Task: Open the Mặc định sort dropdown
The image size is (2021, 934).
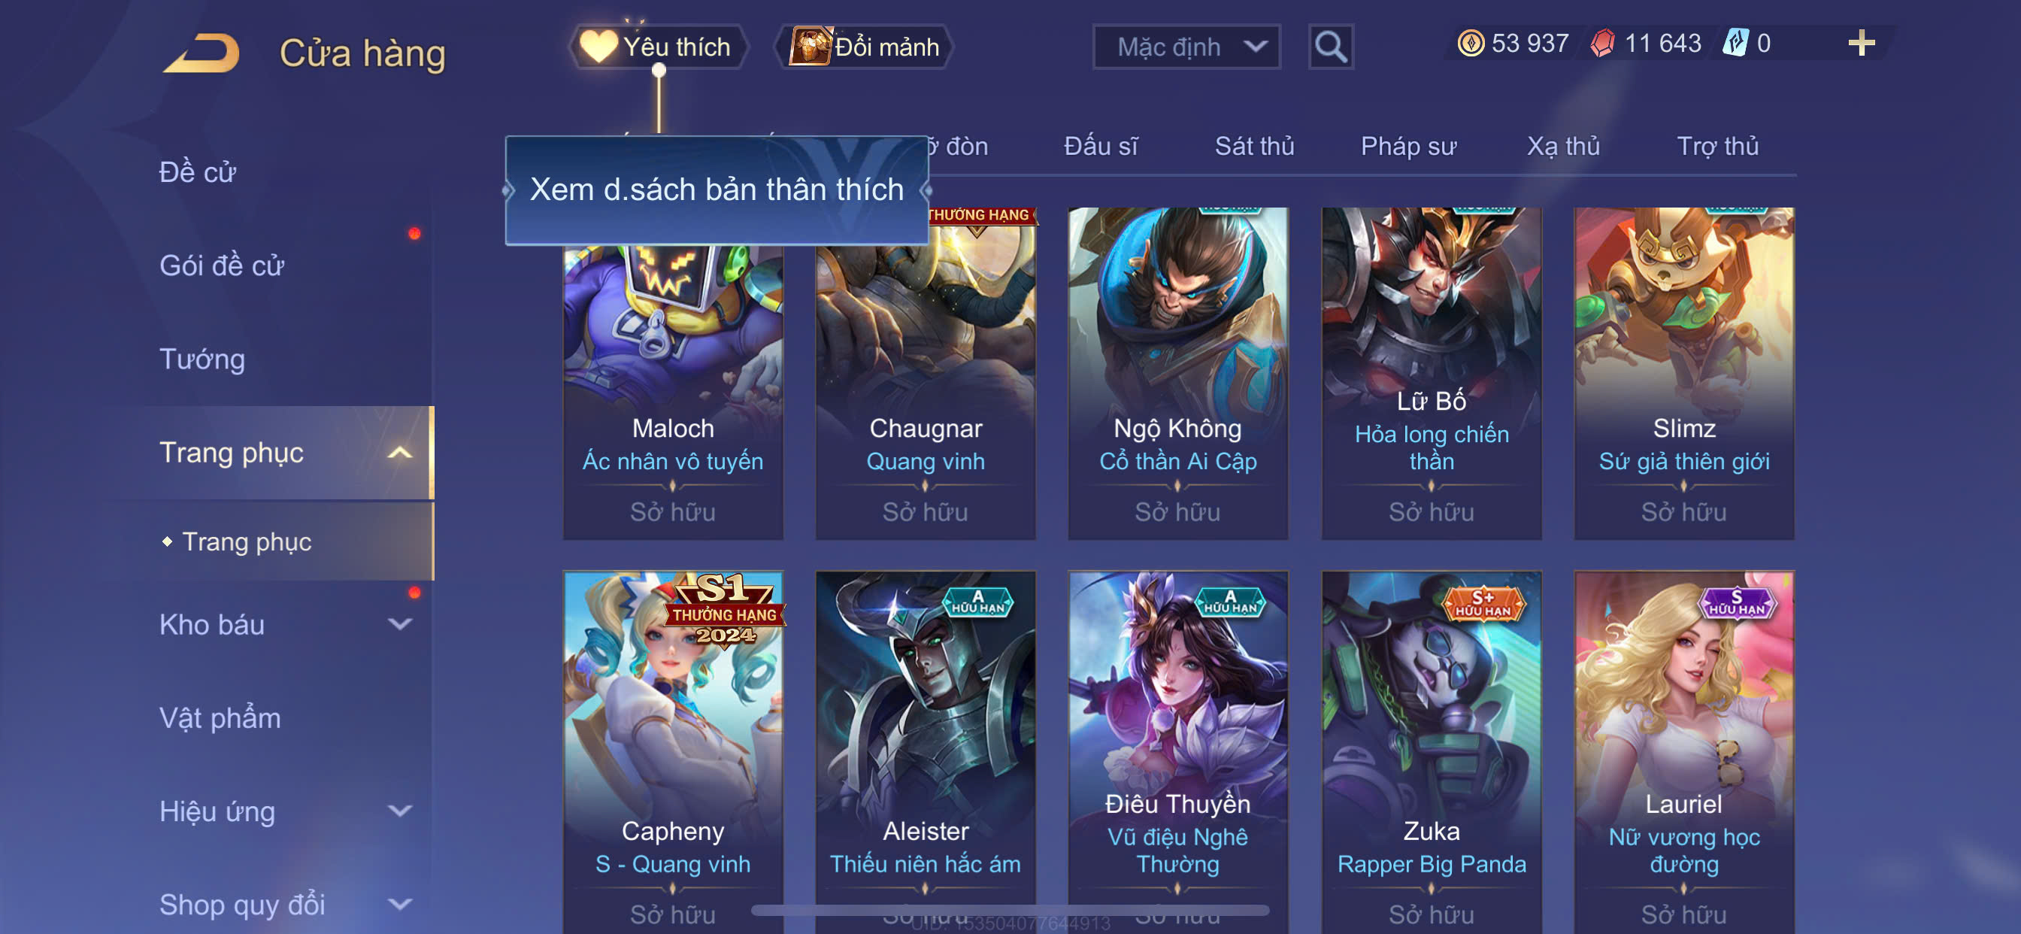Action: point(1186,47)
